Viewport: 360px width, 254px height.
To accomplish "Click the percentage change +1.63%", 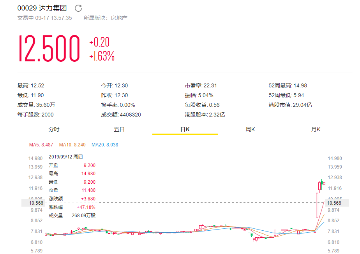I will [x=102, y=56].
